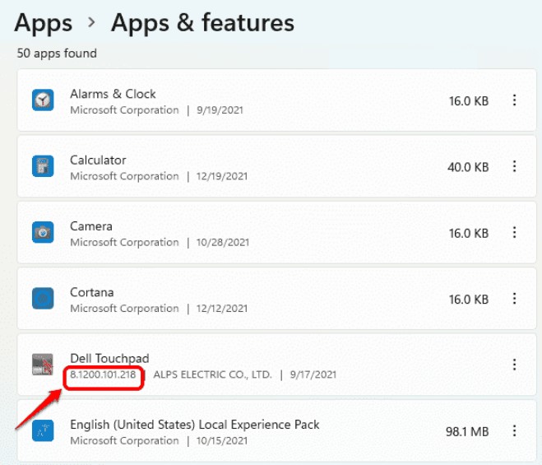The image size is (542, 465).
Task: Click the 50 apps found label
Action: pos(57,53)
